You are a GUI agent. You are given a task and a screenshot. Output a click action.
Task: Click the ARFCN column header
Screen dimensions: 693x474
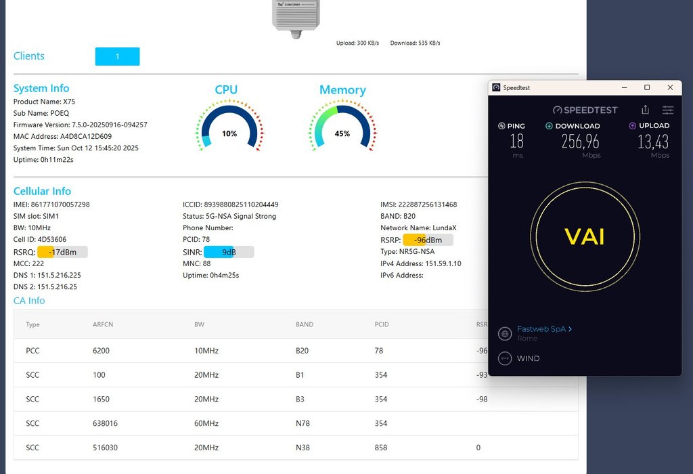[103, 324]
